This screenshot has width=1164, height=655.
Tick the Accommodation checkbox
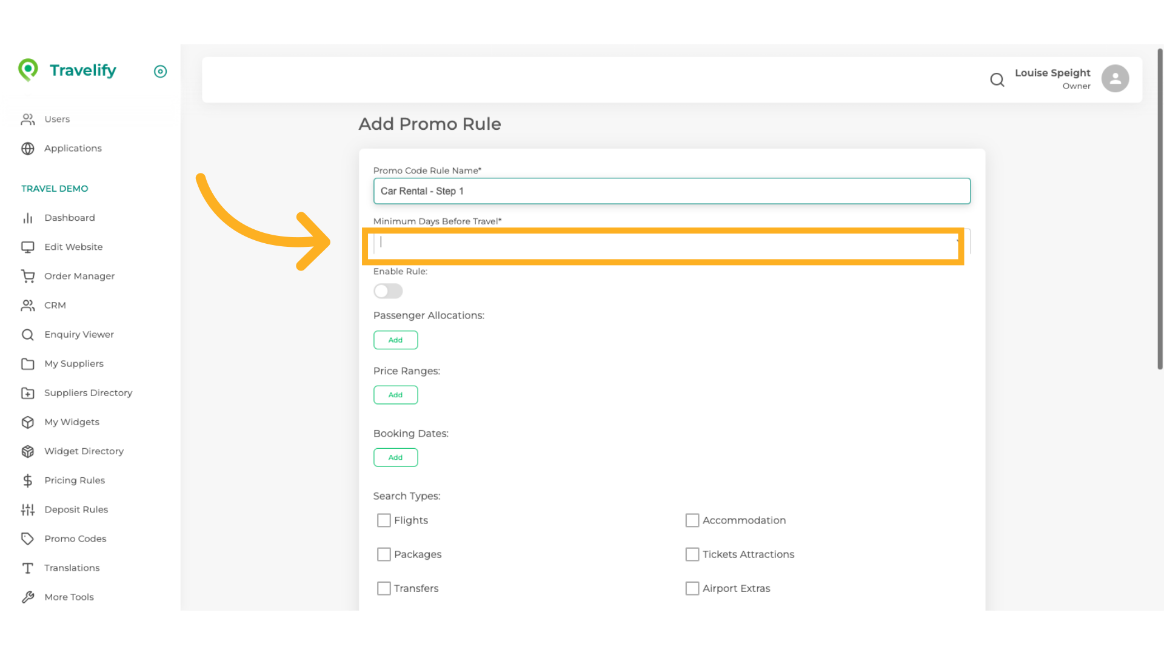click(x=692, y=520)
